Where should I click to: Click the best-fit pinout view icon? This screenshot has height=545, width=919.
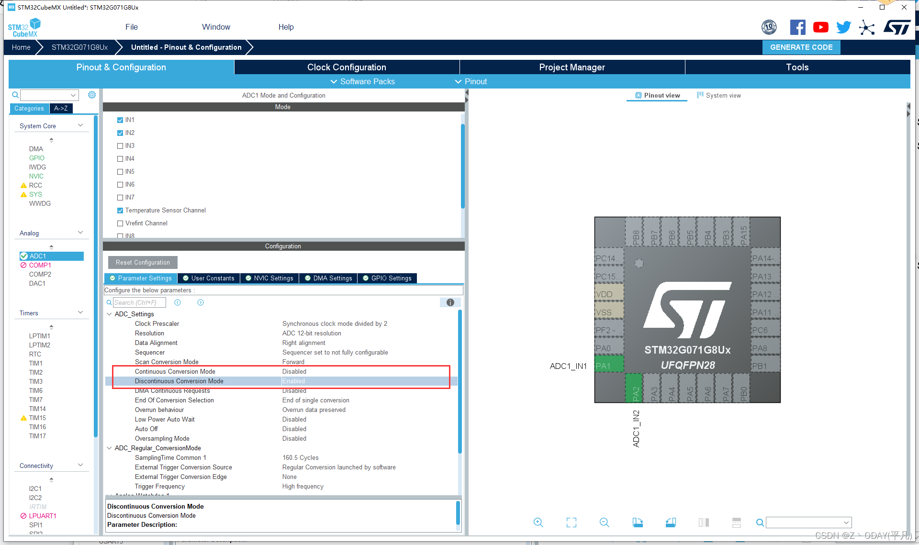[x=571, y=523]
